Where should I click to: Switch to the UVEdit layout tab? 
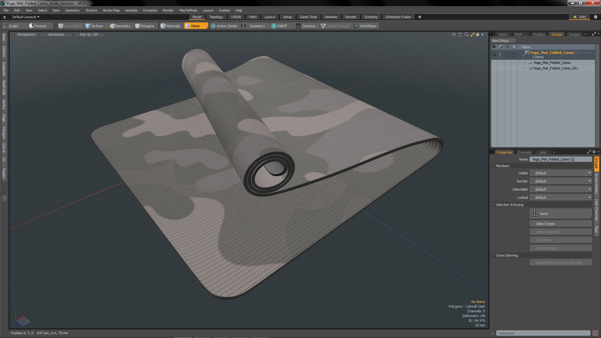pyautogui.click(x=236, y=17)
